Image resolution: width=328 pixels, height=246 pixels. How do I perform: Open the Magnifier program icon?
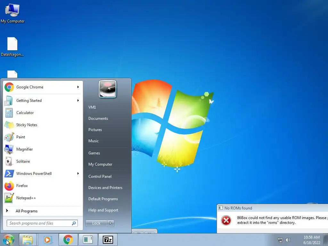[x=9, y=149]
